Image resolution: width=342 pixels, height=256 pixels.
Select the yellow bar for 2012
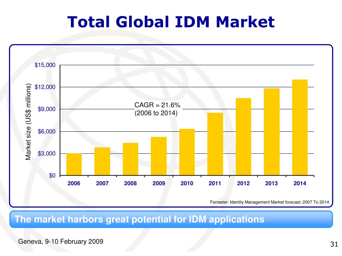point(243,137)
